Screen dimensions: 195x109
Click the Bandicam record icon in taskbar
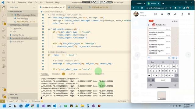pos(99,106)
